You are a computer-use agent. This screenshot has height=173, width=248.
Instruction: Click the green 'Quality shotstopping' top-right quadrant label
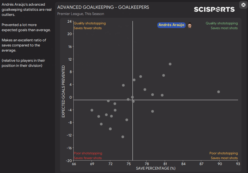222,23
